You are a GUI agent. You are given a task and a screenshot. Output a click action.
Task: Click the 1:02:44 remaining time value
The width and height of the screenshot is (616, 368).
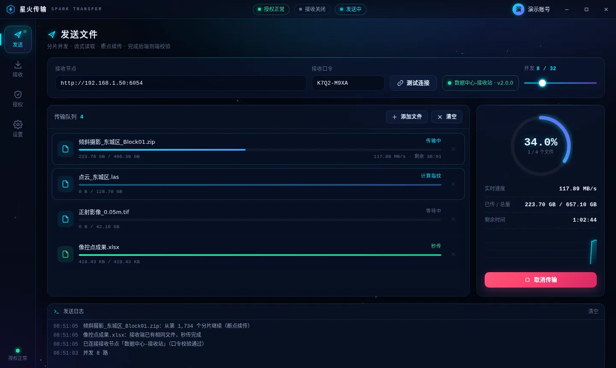[584, 220]
